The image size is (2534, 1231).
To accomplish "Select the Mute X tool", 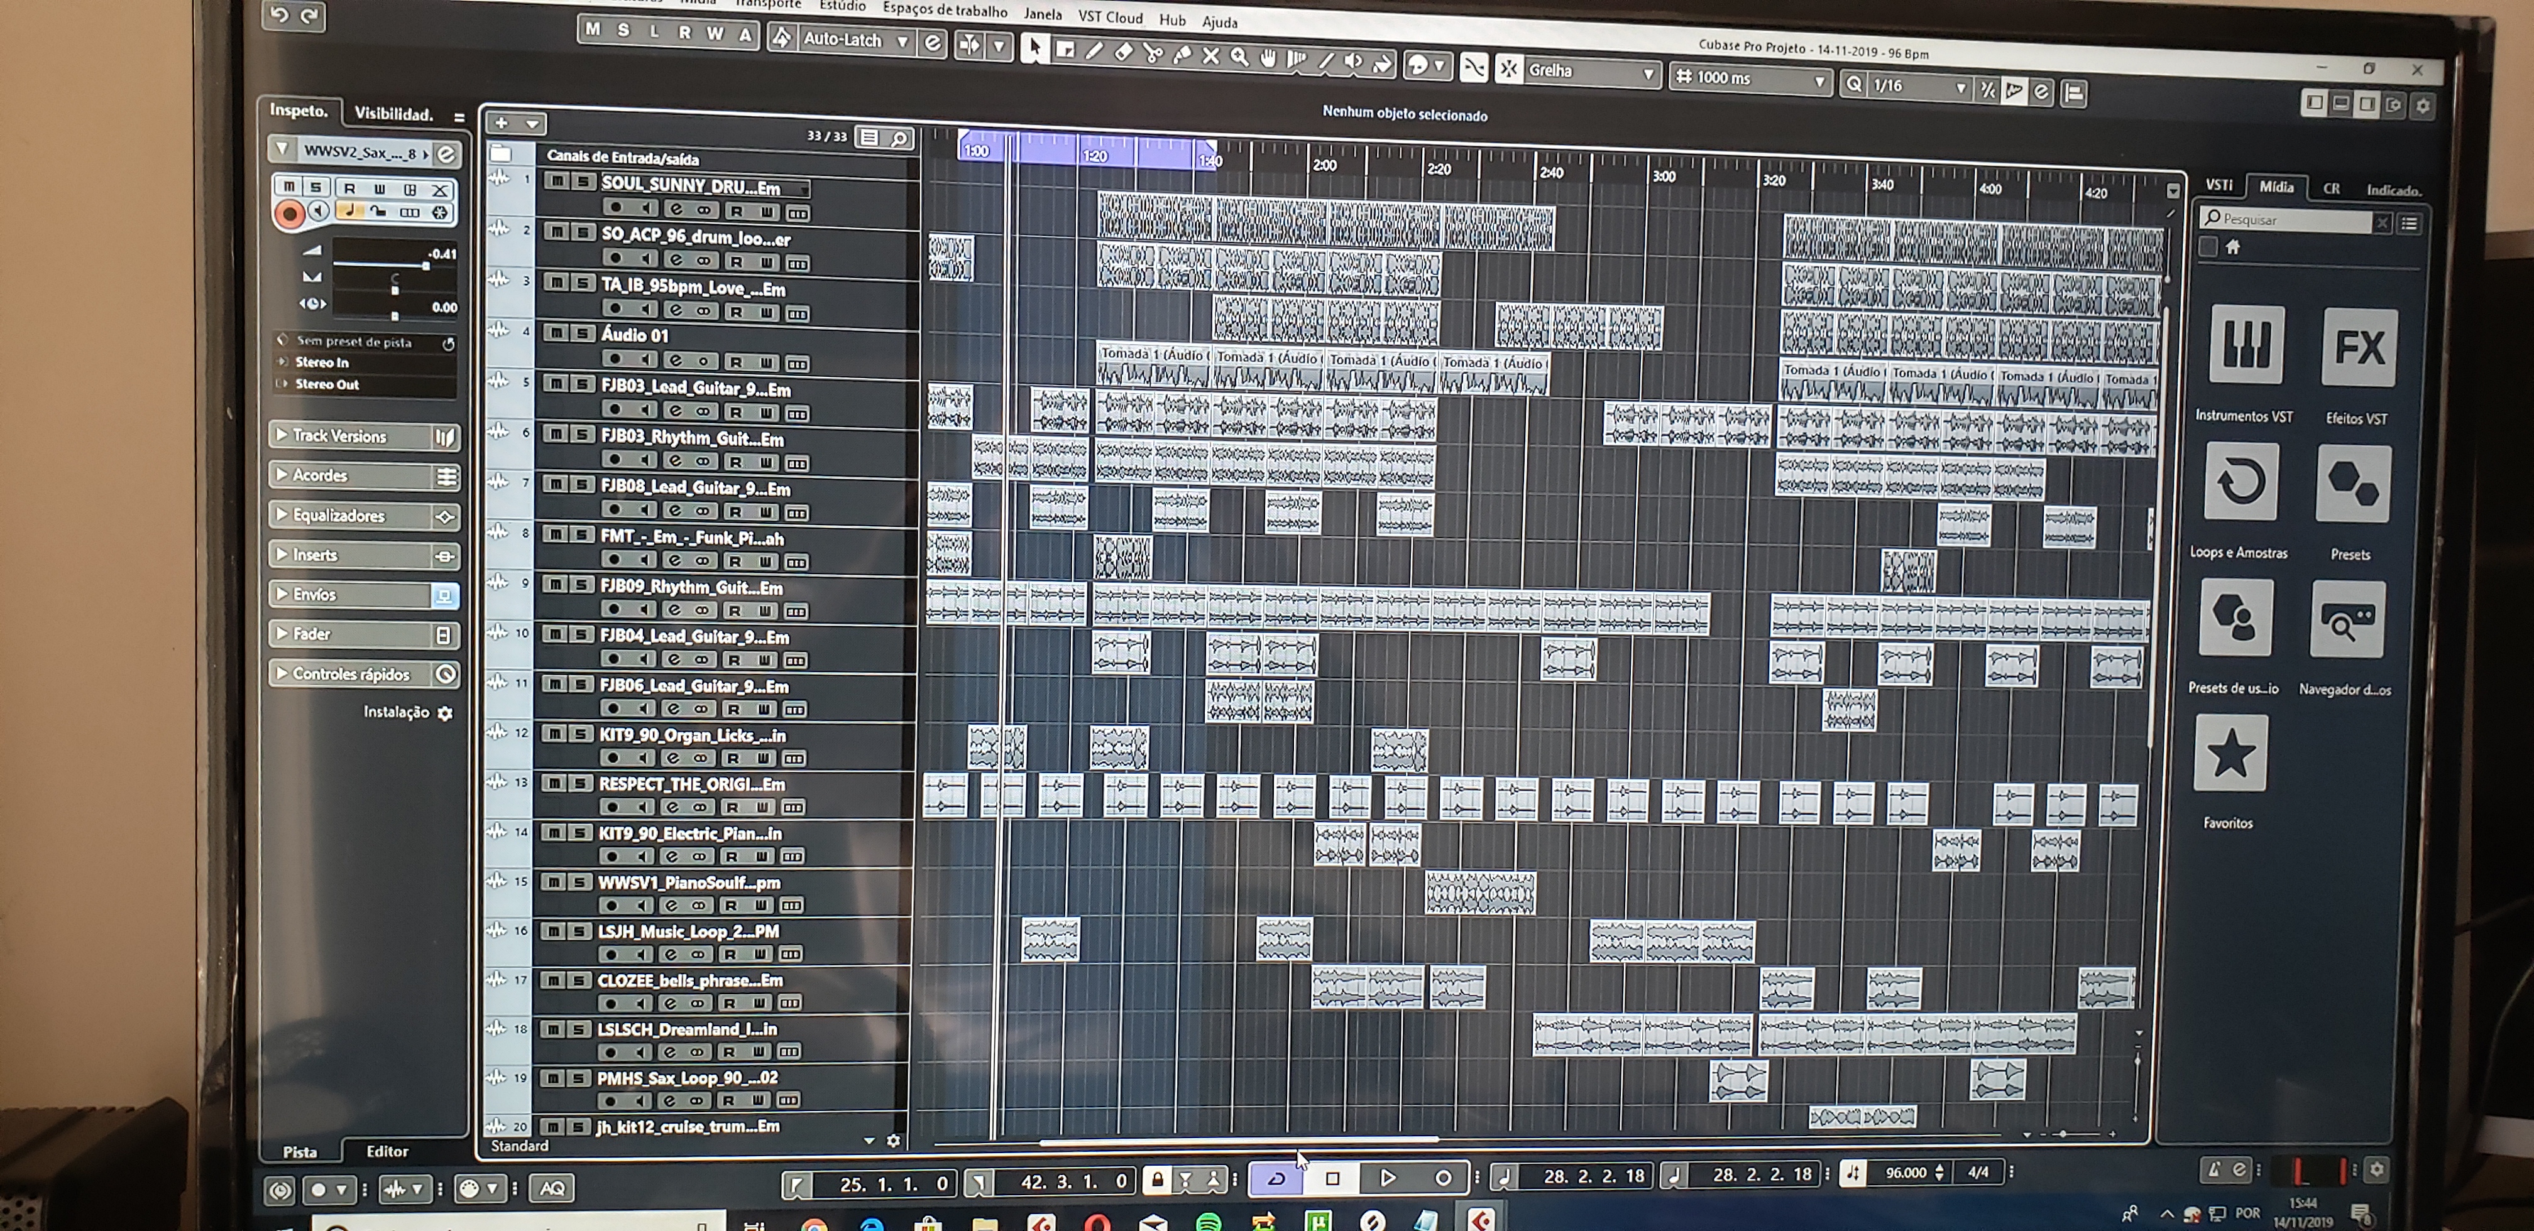I will click(1210, 56).
